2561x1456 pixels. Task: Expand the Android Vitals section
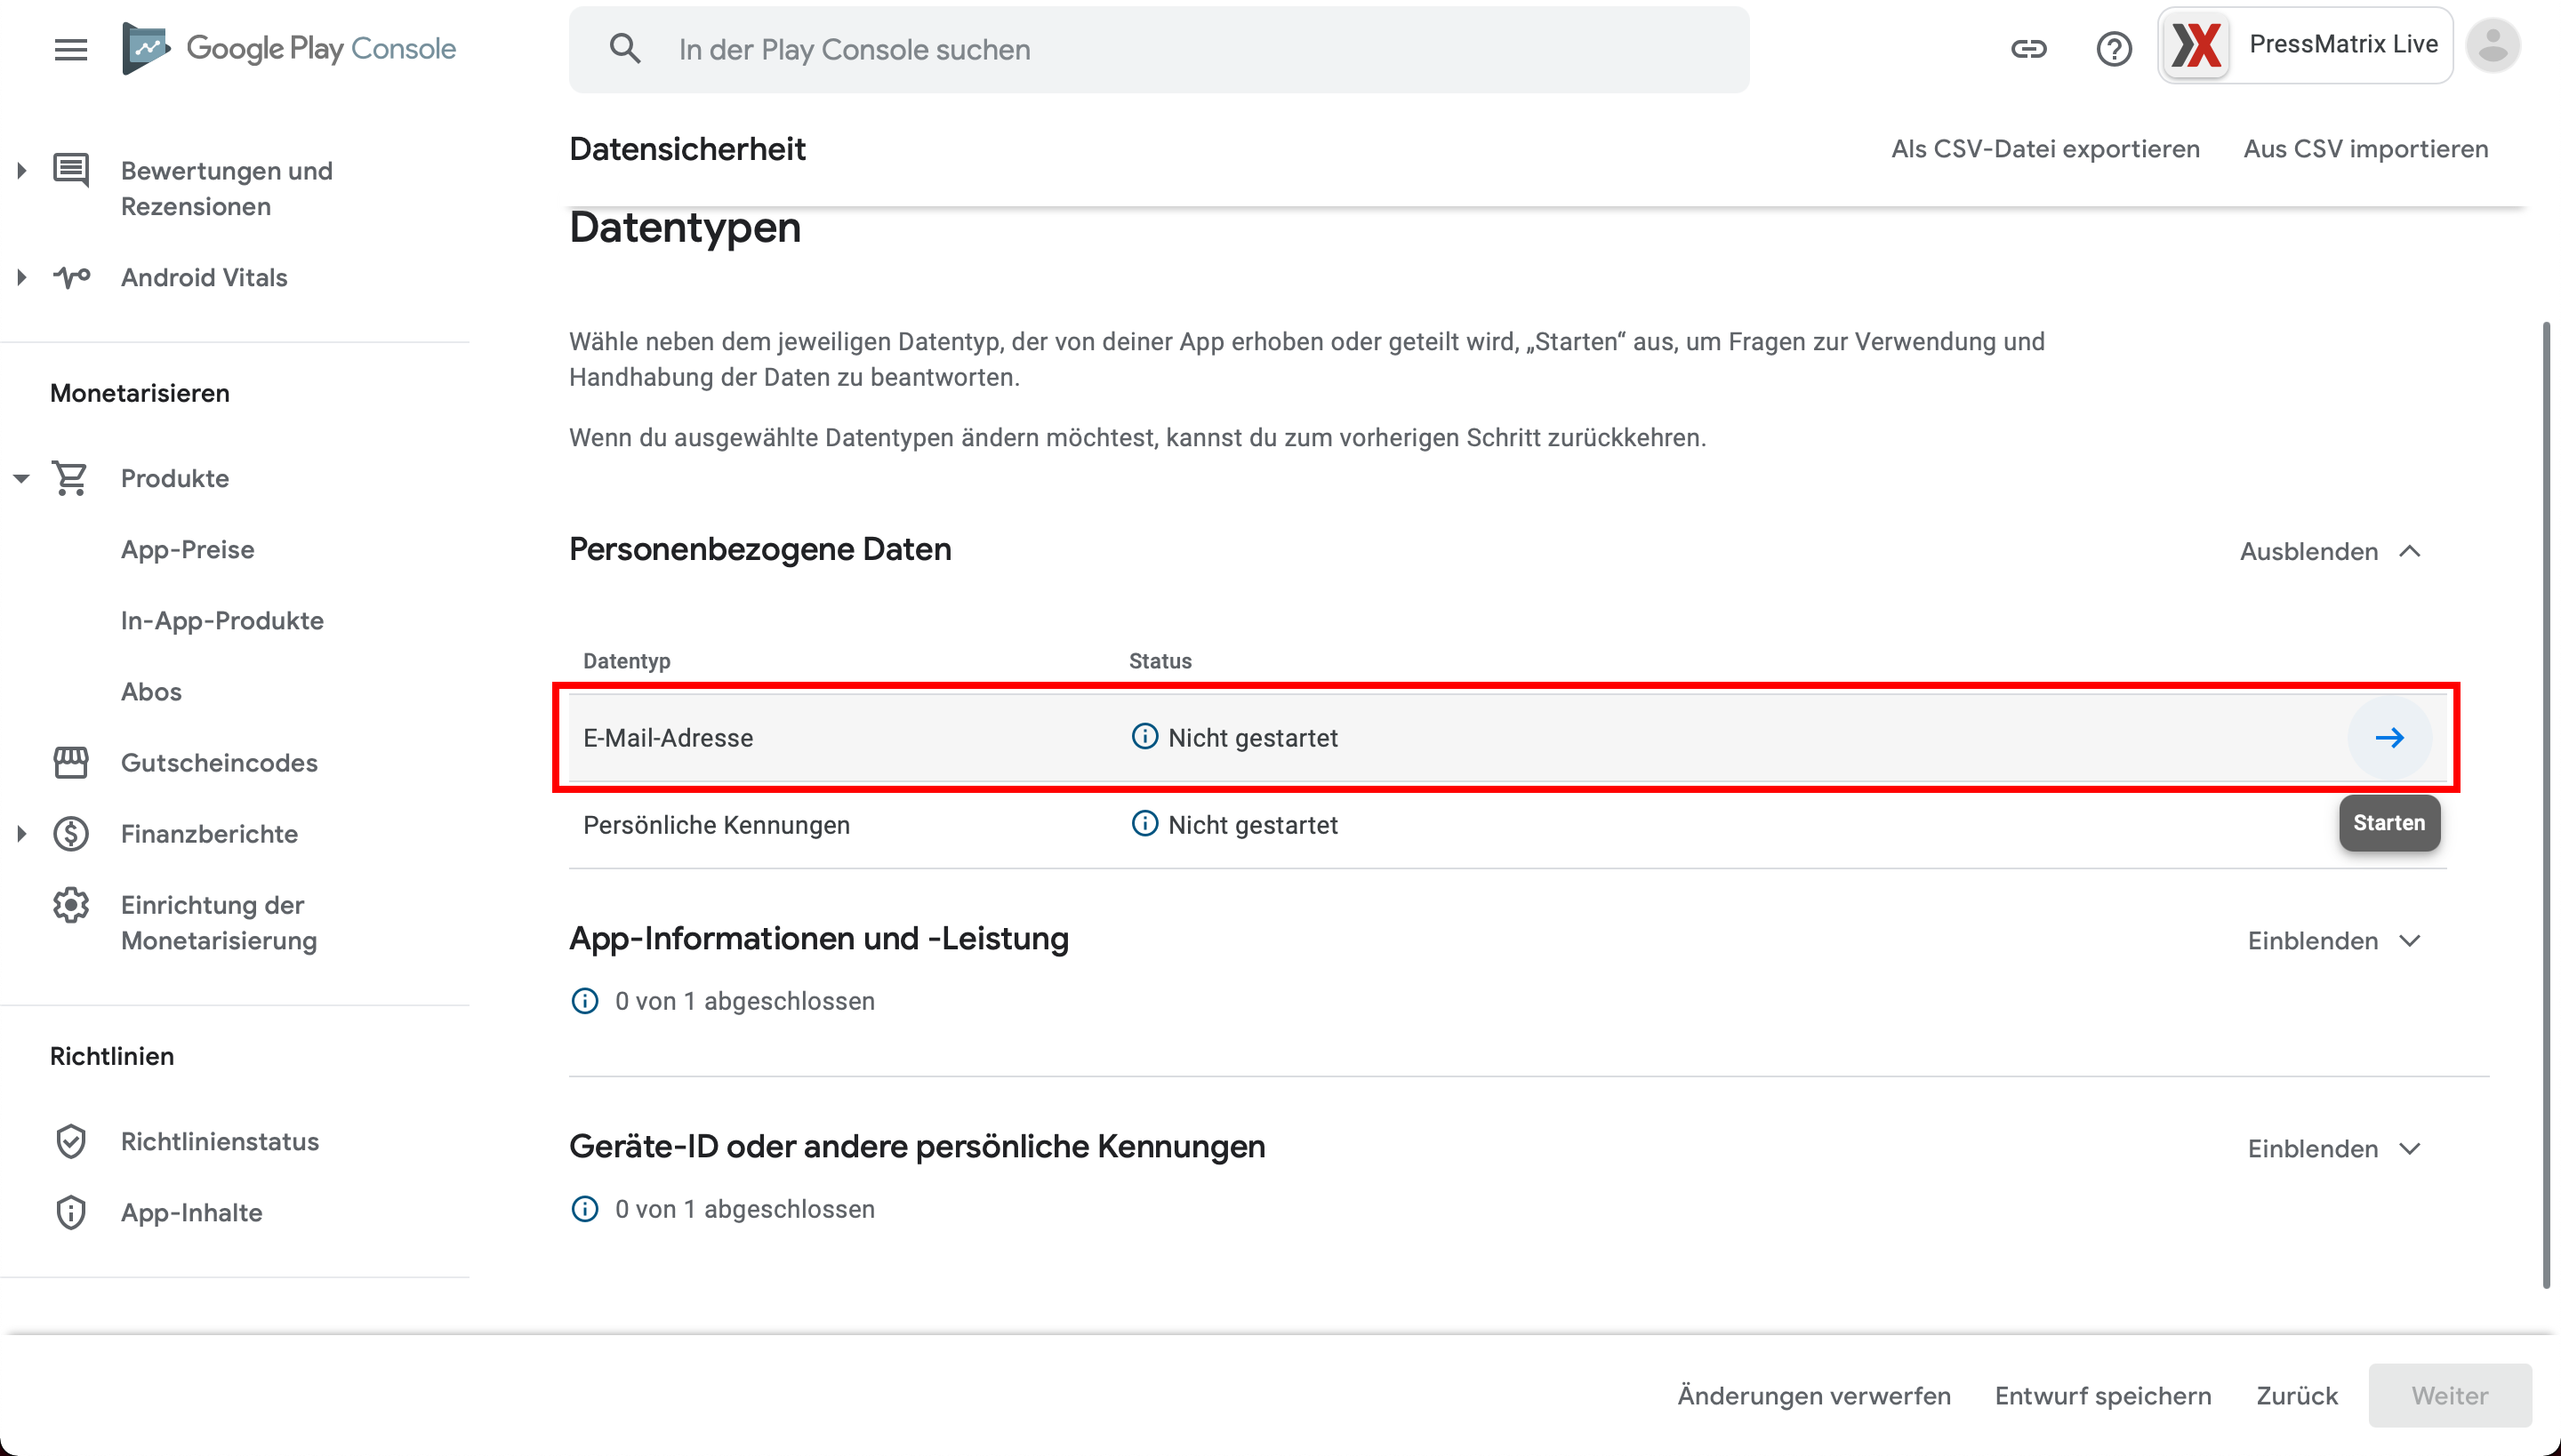(x=21, y=277)
